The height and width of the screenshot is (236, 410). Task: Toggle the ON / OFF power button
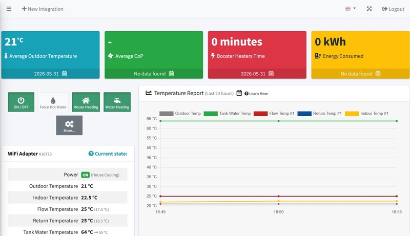21,102
